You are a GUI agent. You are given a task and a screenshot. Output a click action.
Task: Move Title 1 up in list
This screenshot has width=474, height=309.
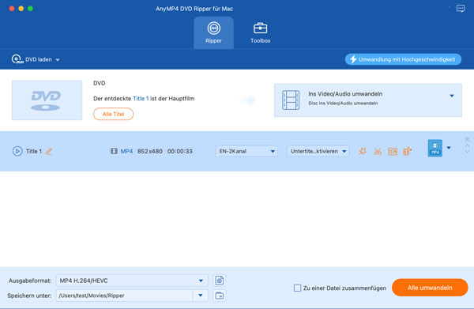pos(467,146)
